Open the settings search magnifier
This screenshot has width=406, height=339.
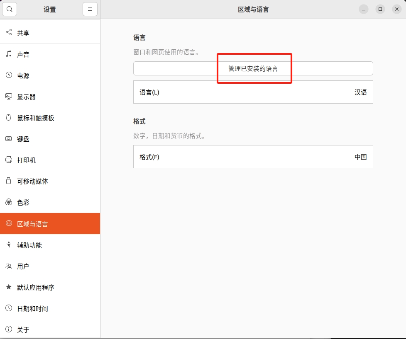[x=10, y=9]
